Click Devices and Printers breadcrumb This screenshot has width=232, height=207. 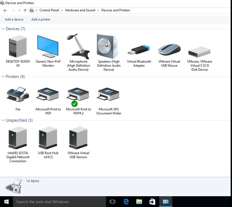116,10
